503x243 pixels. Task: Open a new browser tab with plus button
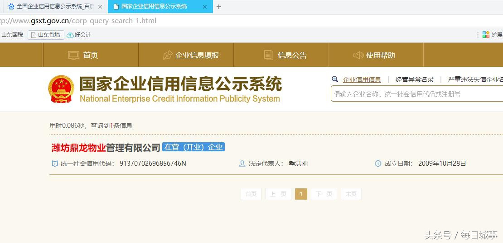219,7
